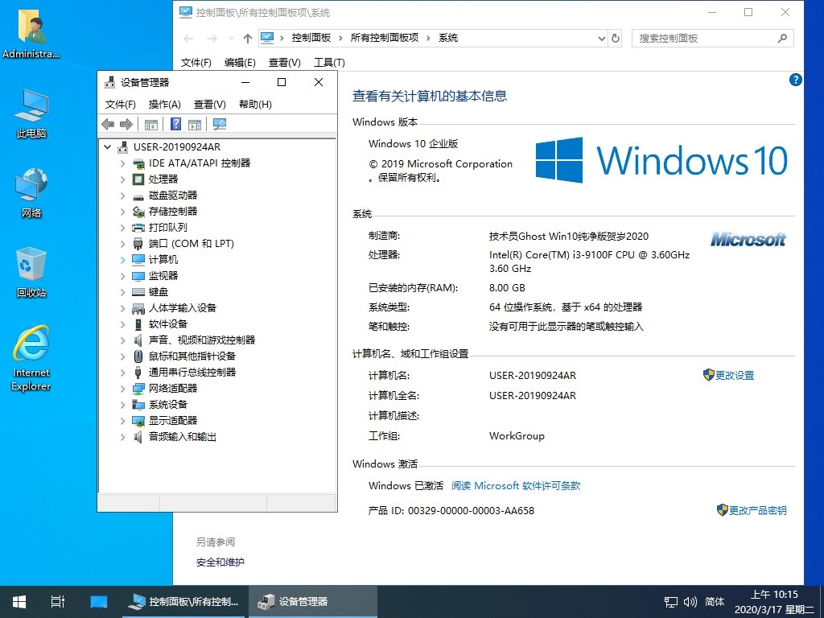The image size is (824, 618).
Task: Click the forward arrow in Device Manager toolbar
Action: tap(126, 125)
